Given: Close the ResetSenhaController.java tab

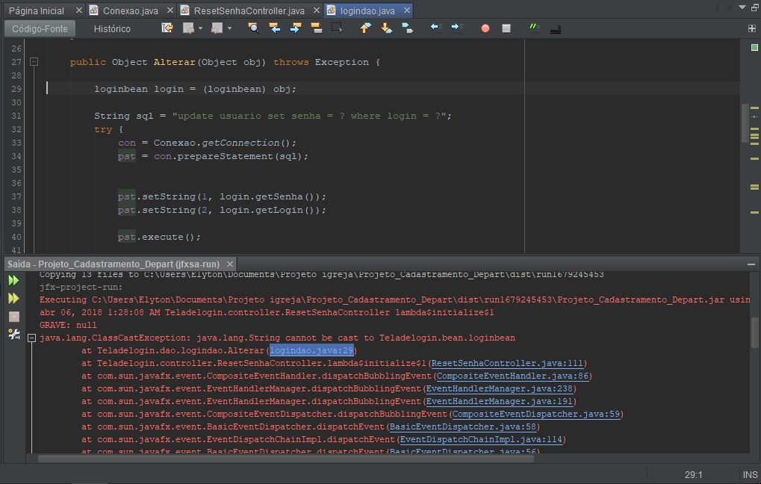Looking at the screenshot, I should pos(317,10).
